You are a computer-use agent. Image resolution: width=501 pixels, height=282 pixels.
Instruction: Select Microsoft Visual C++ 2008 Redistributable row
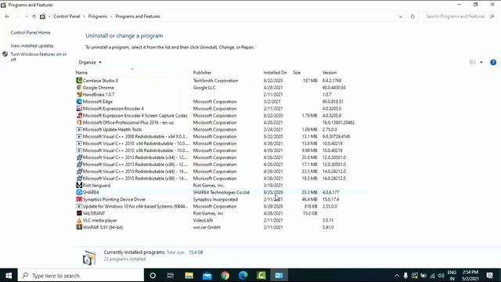tap(222, 136)
